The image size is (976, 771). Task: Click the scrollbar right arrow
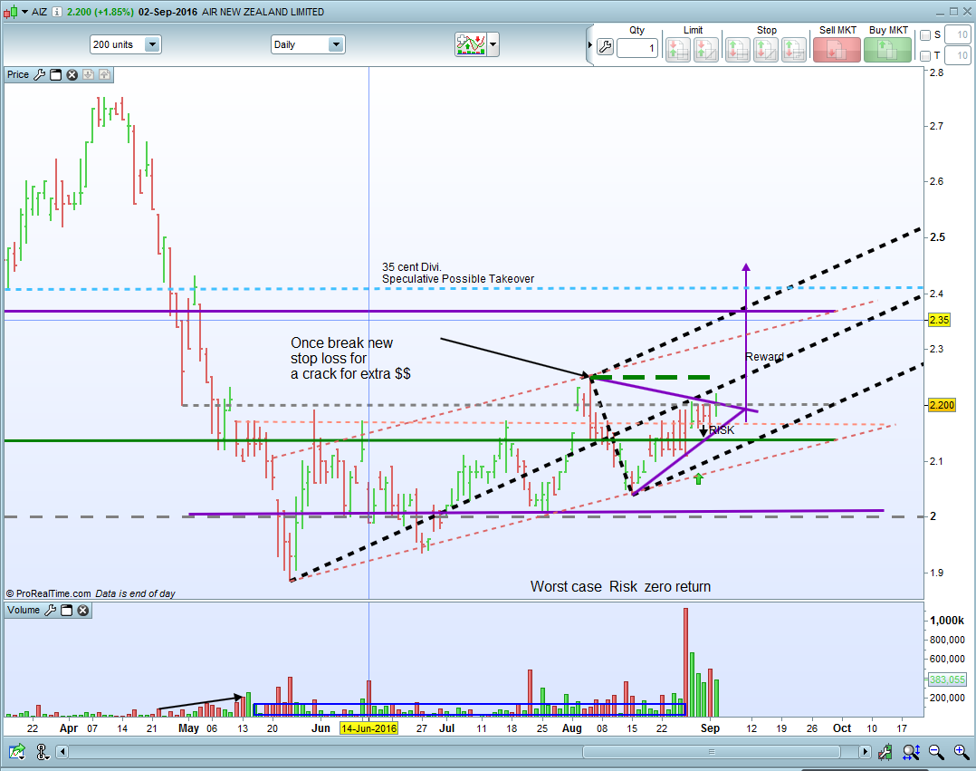coord(866,752)
